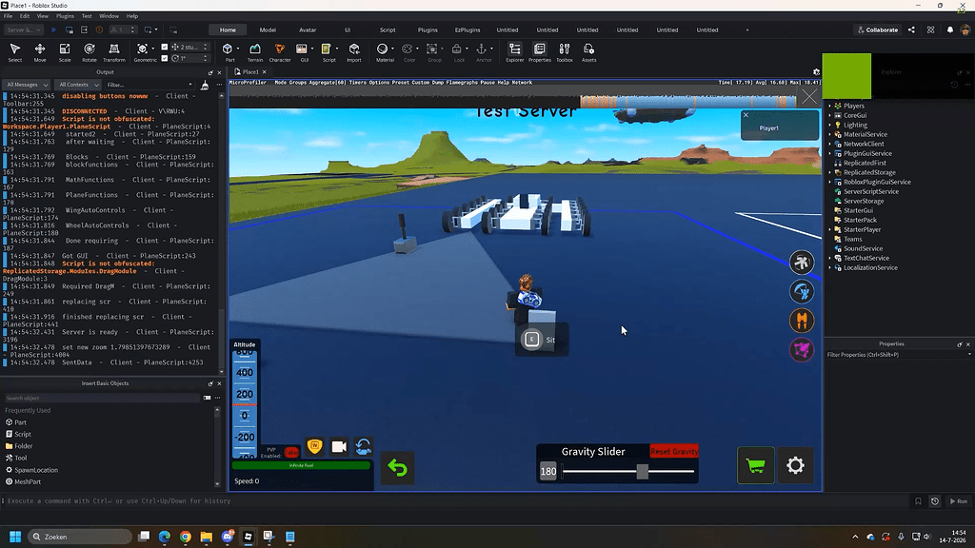975x548 pixels.
Task: Open the Geometric mode dropdown arrow
Action: [x=153, y=49]
